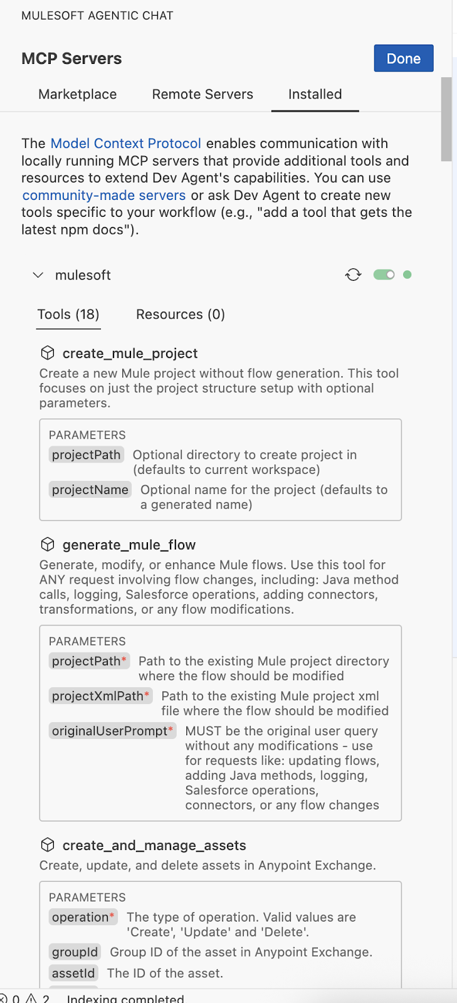Expand the projectXmlPath parameter chip

(100, 696)
